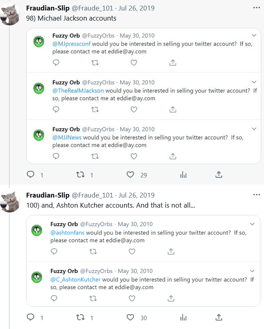This screenshot has height=329, width=264.
Task: Open Fuzzy Orb avatar on @ashtonfans tweet
Action: click(37, 230)
